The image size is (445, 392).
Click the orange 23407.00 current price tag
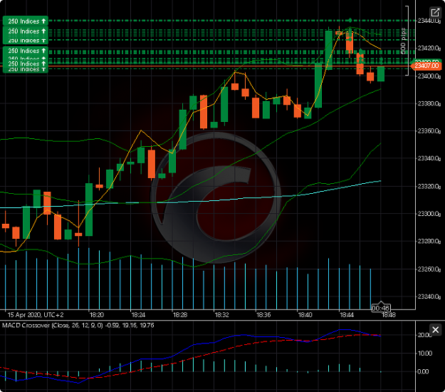click(x=426, y=66)
